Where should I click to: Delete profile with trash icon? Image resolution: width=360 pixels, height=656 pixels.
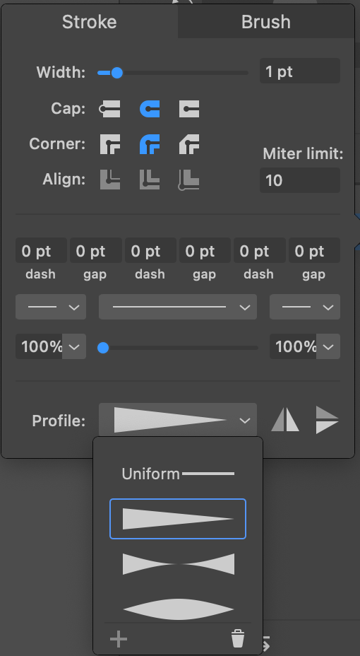[x=238, y=638]
